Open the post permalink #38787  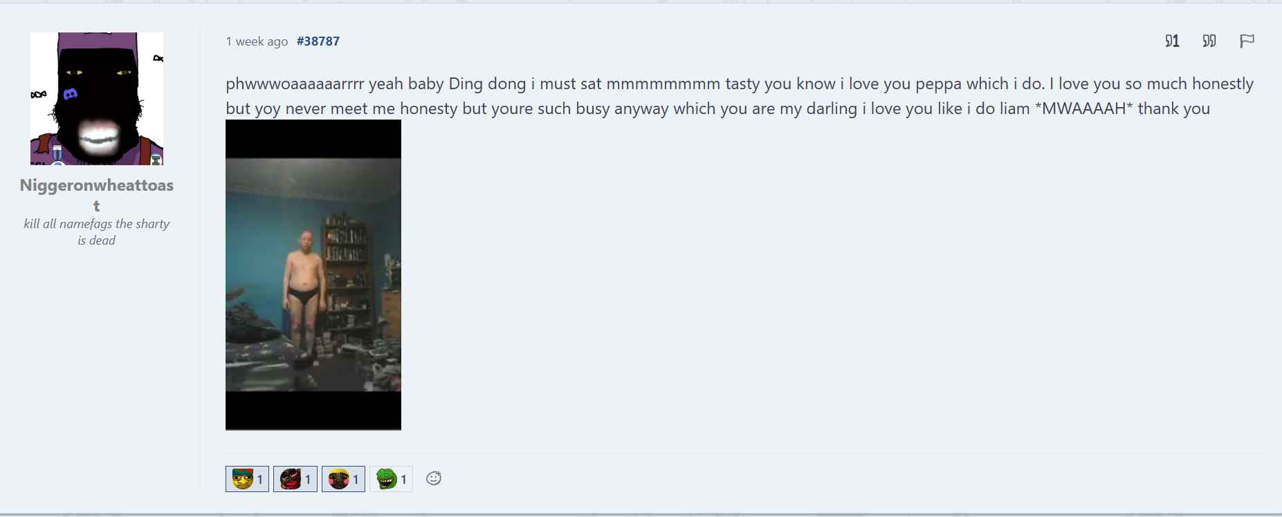pyautogui.click(x=318, y=41)
